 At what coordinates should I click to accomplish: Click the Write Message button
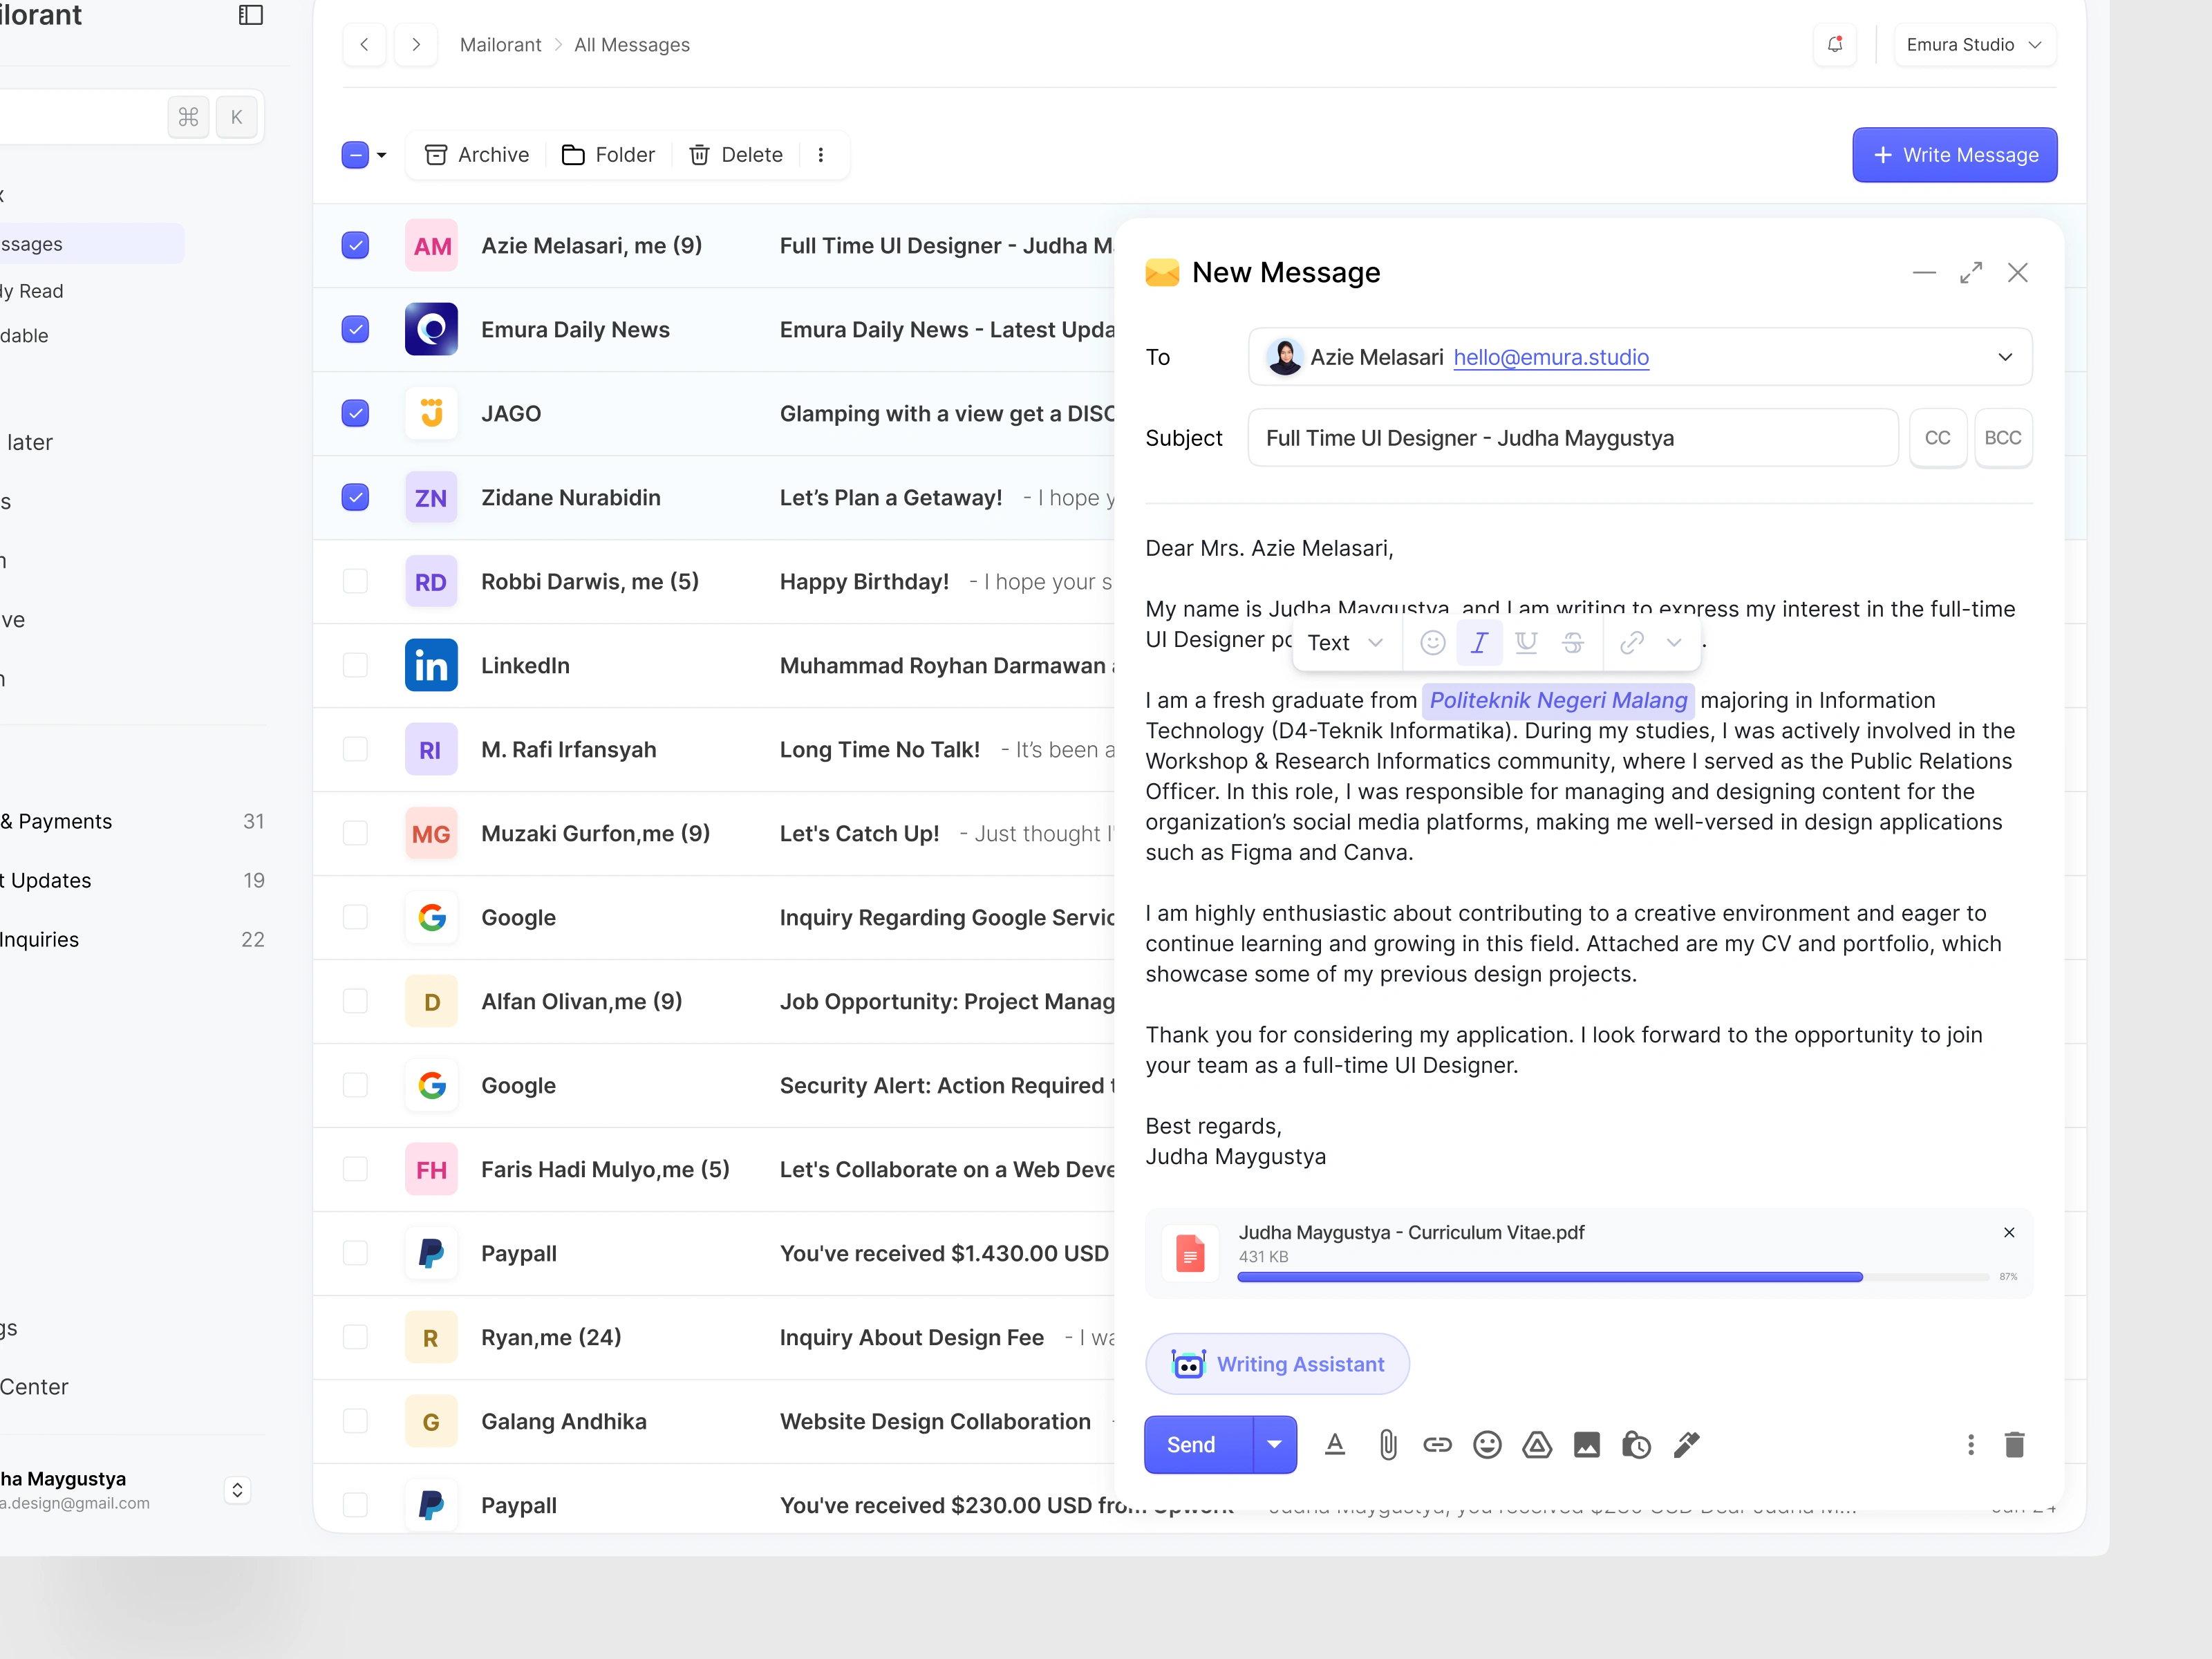pos(1954,155)
